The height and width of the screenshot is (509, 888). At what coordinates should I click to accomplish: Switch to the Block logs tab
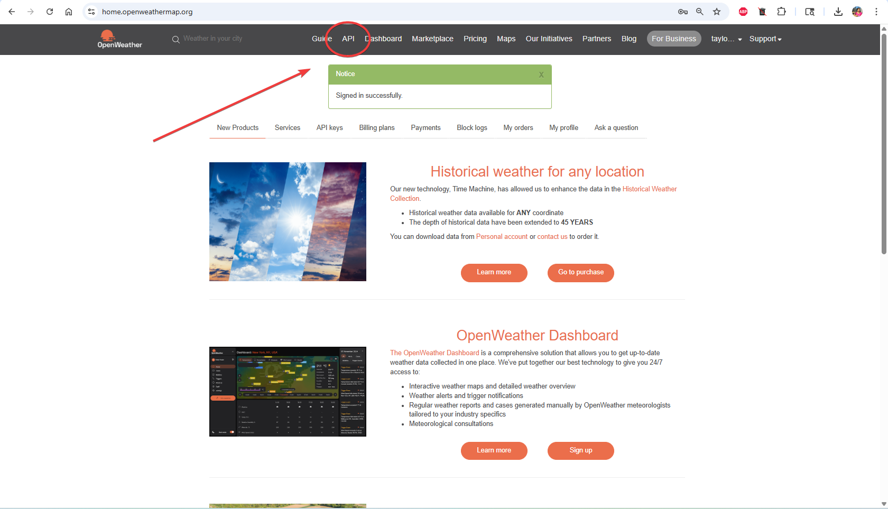coord(472,128)
